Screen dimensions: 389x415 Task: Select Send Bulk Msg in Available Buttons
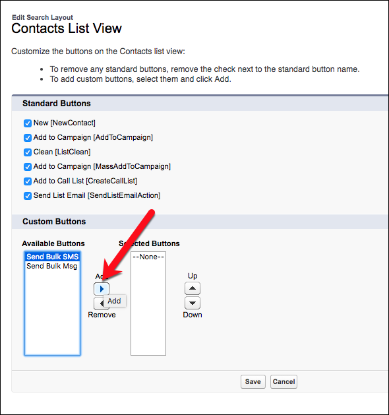coord(52,266)
